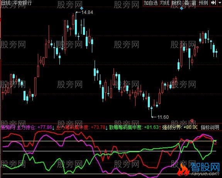Click the blue diamond marker under 除权
Screen dimensions: 222x178
(x=181, y=8)
